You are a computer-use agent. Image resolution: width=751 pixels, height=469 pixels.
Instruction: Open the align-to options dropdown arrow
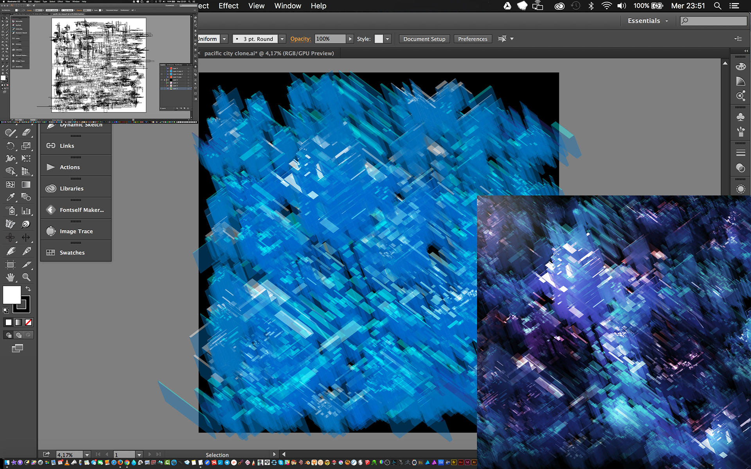(512, 39)
